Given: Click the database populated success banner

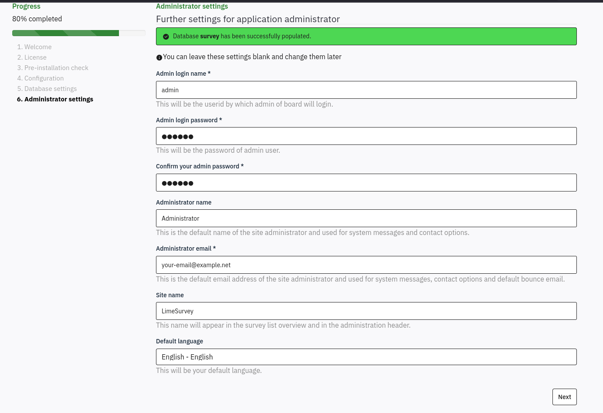Looking at the screenshot, I should pos(366,36).
